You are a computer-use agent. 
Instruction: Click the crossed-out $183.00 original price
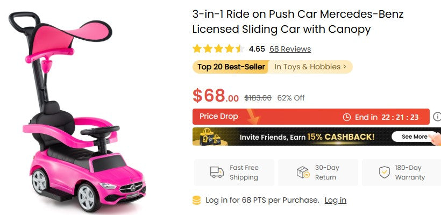click(258, 98)
